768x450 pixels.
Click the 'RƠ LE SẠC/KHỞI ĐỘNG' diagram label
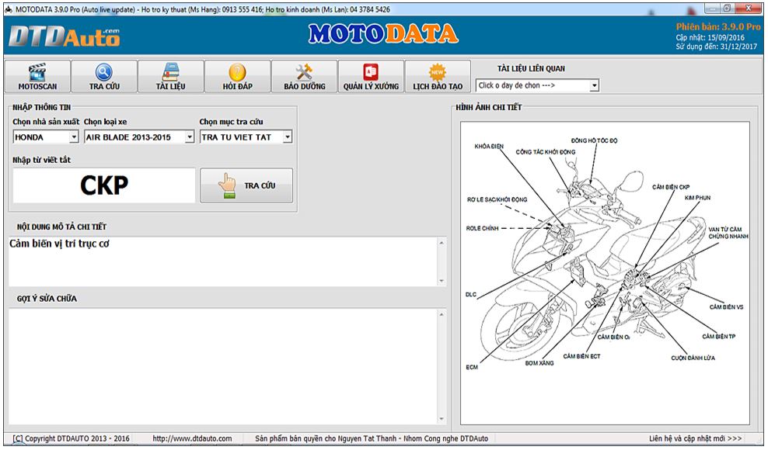tap(497, 199)
